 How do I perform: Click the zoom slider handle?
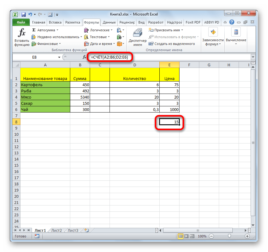click(229, 236)
